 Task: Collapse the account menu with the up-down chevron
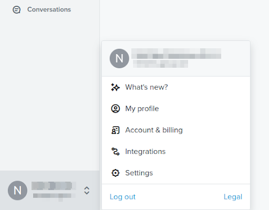(x=87, y=191)
